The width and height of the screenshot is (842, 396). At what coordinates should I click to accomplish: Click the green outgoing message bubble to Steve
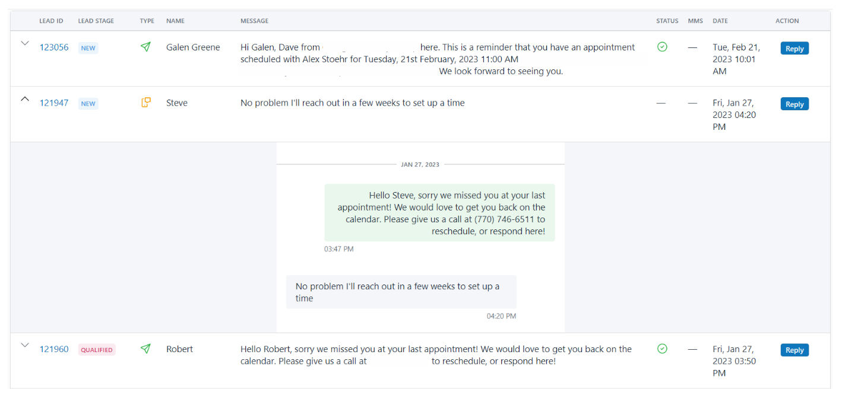pos(439,213)
